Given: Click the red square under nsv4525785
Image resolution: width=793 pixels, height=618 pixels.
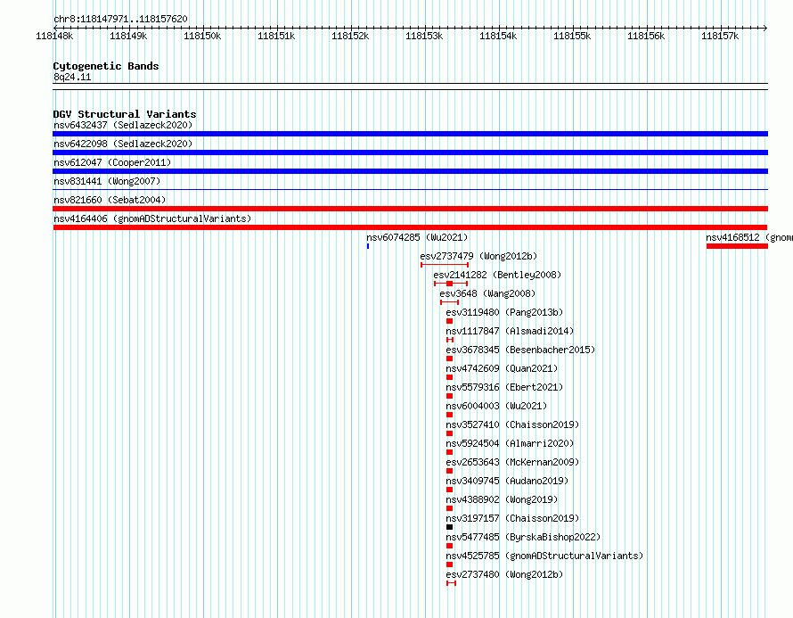Looking at the screenshot, I should click(x=450, y=564).
